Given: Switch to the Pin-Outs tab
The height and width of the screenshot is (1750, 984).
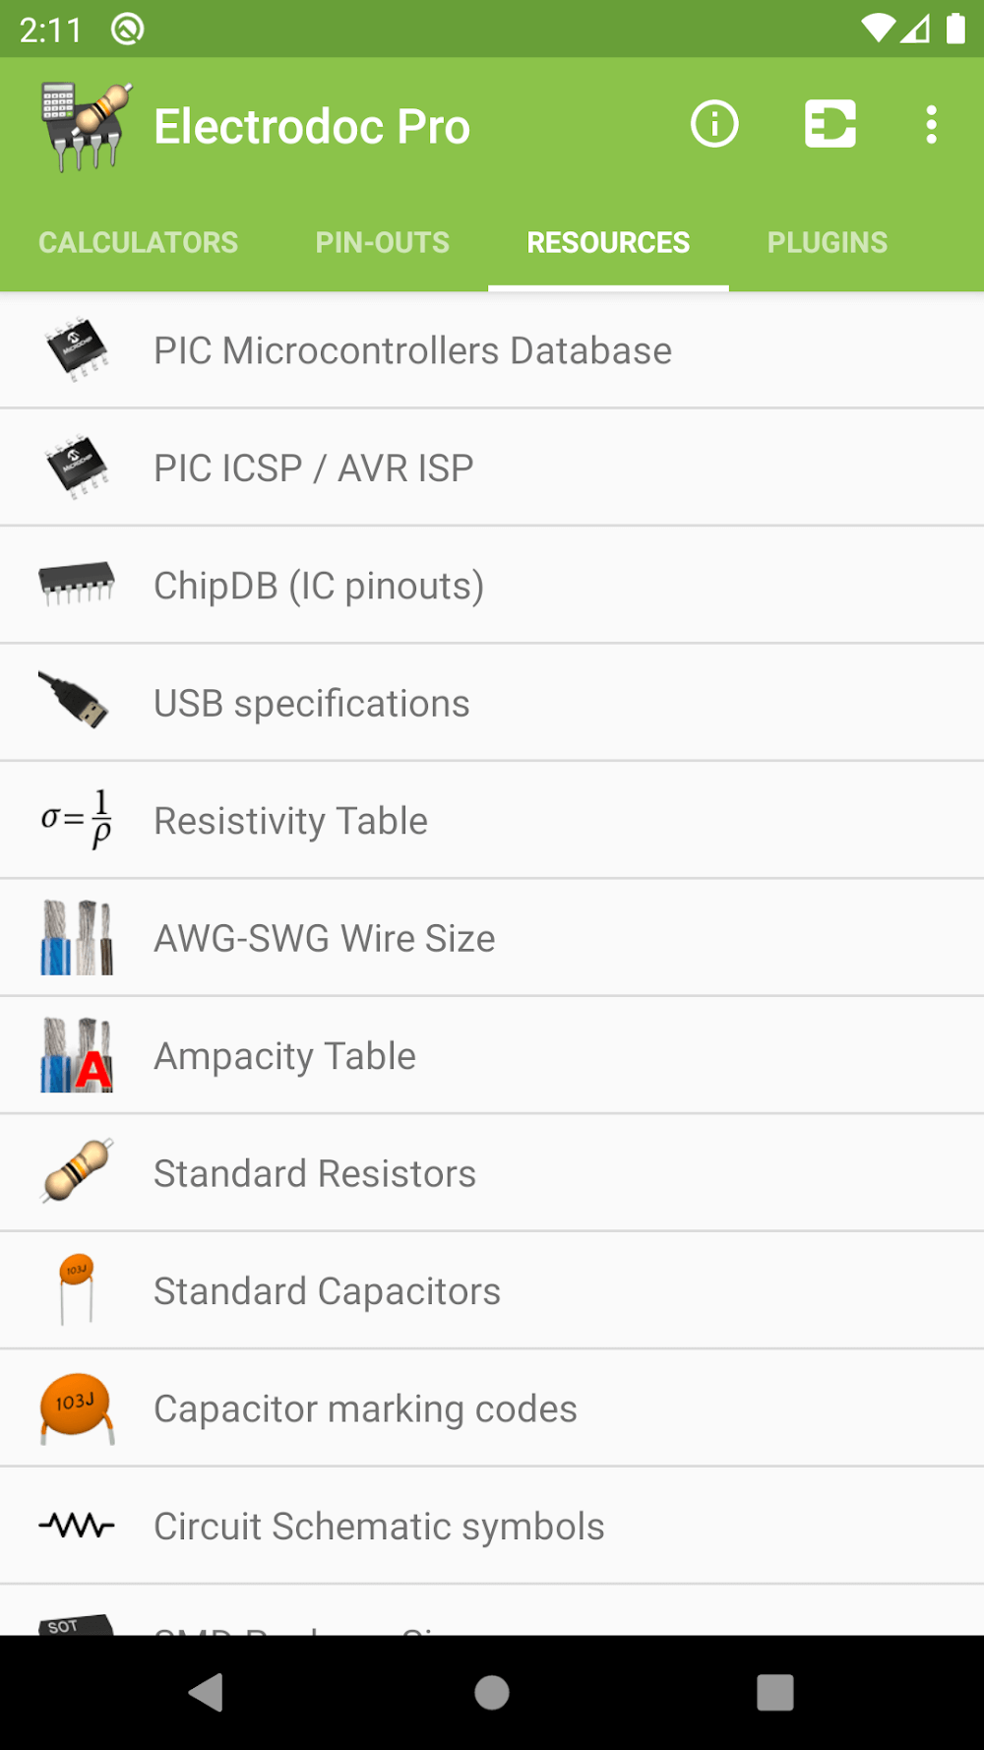Looking at the screenshot, I should pyautogui.click(x=382, y=242).
